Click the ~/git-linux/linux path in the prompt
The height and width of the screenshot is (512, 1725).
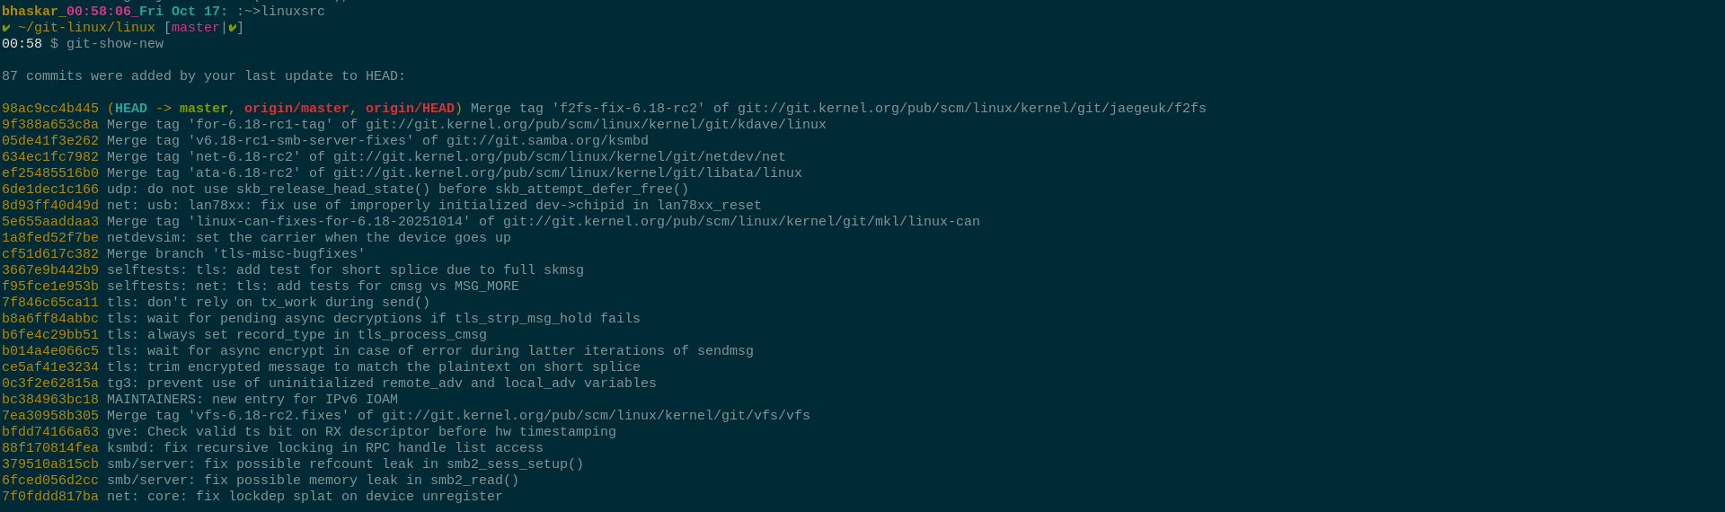(x=86, y=28)
